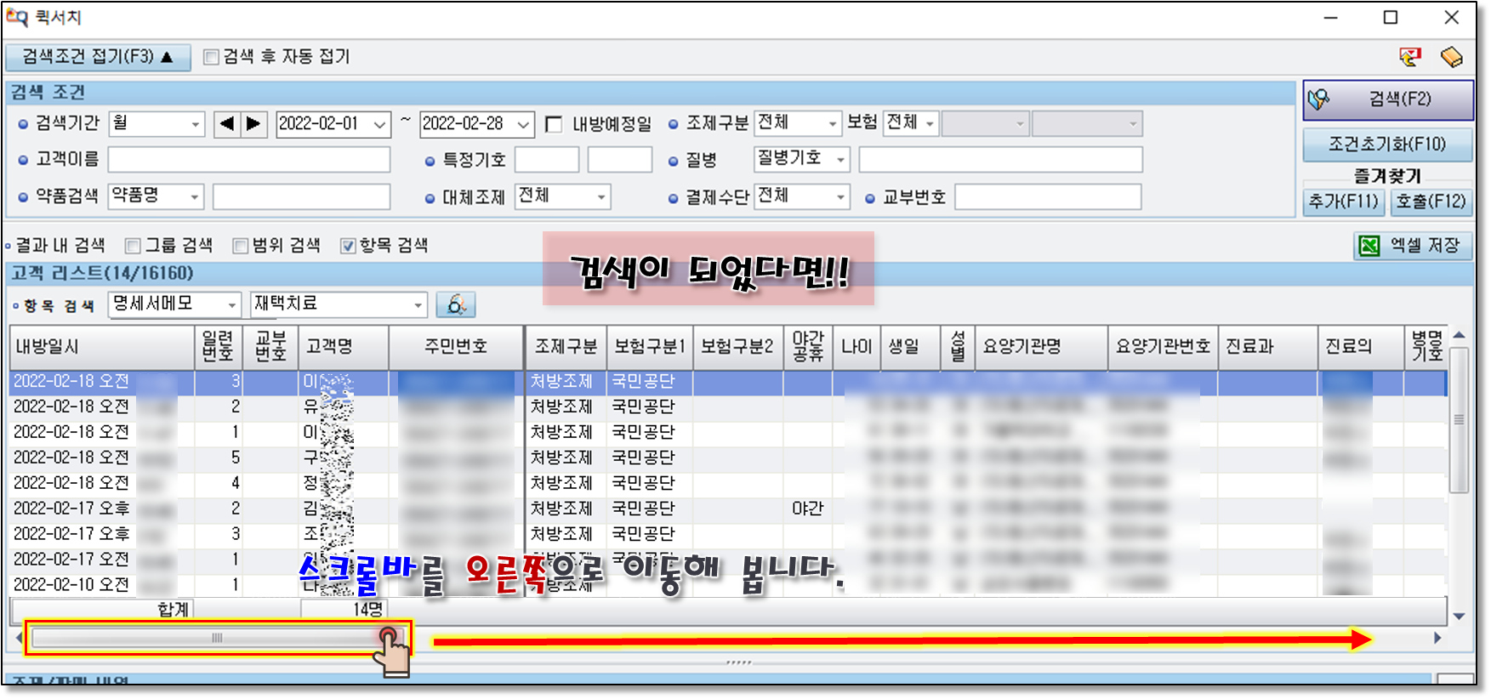
Task: Click the 검색조건 접기(F3) button
Action: coord(97,57)
